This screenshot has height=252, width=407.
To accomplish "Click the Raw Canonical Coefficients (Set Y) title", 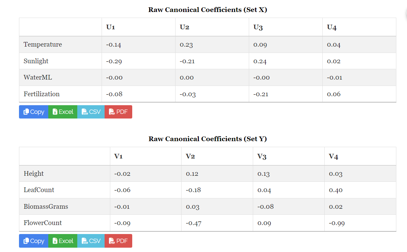I will point(207,139).
